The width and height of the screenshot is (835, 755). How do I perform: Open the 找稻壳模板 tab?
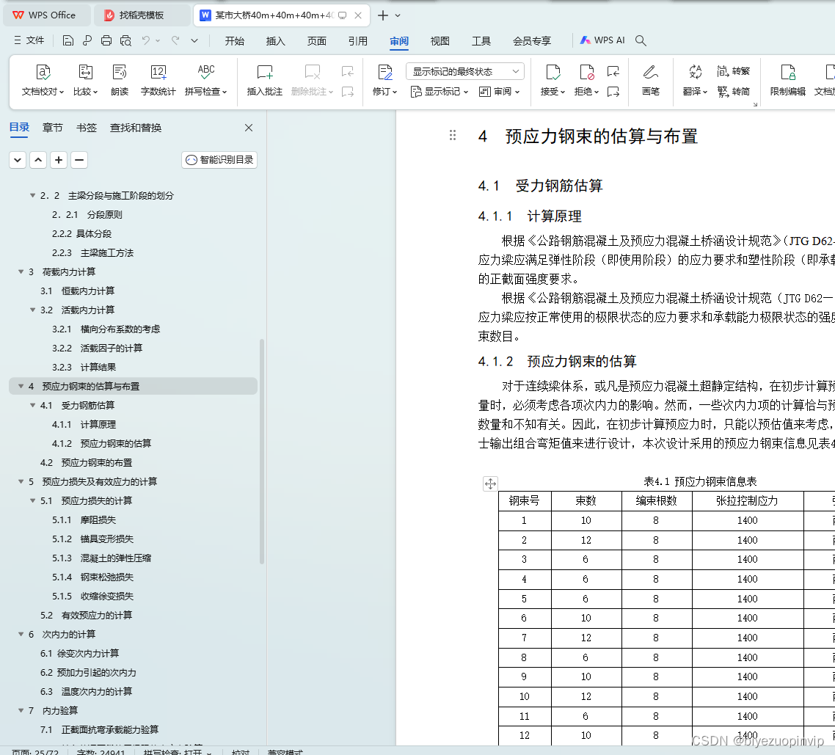142,15
